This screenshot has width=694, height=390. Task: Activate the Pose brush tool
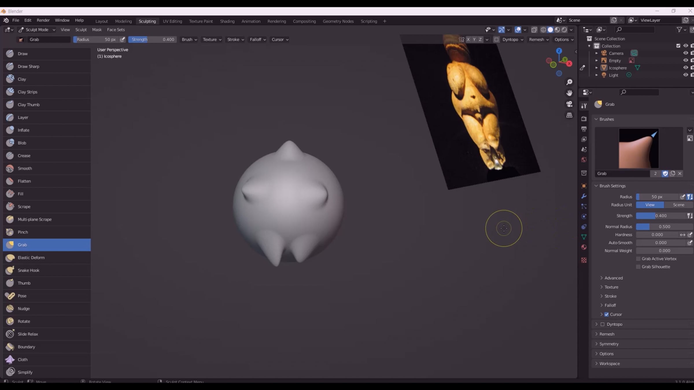point(22,296)
